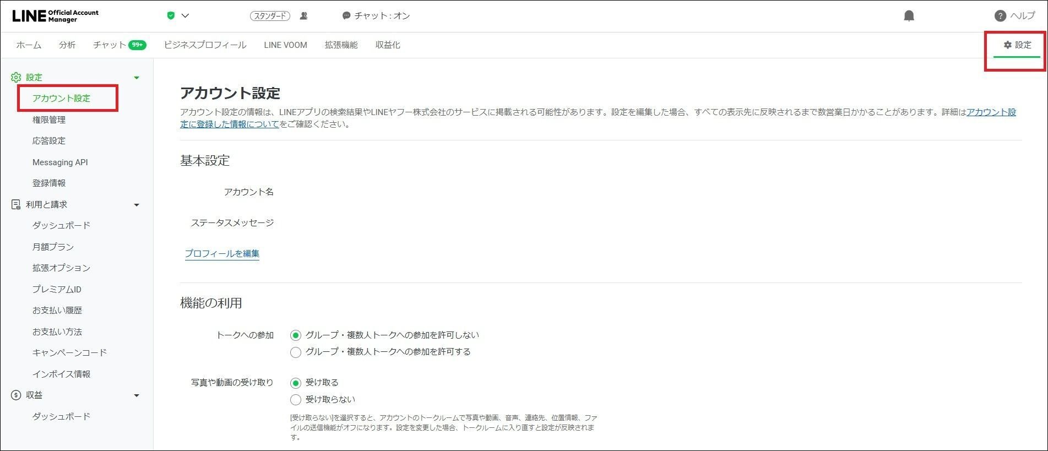Viewport: 1048px width, 451px height.
Task: Open ダッシュボード under 収益
Action: point(61,417)
